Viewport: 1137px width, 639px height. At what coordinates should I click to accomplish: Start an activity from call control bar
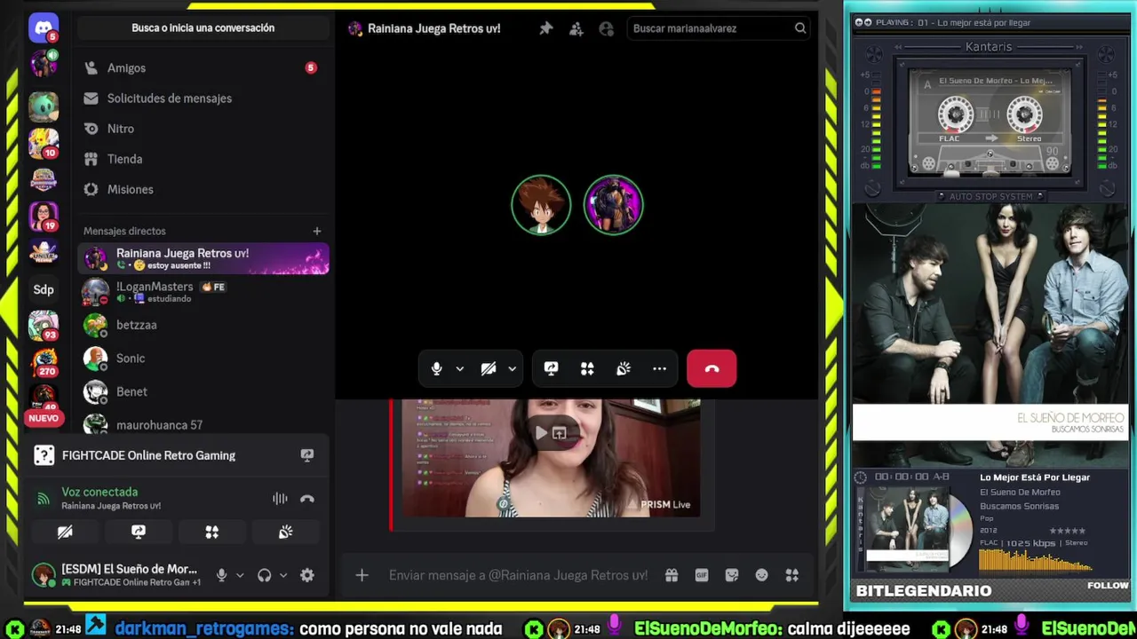pos(587,368)
